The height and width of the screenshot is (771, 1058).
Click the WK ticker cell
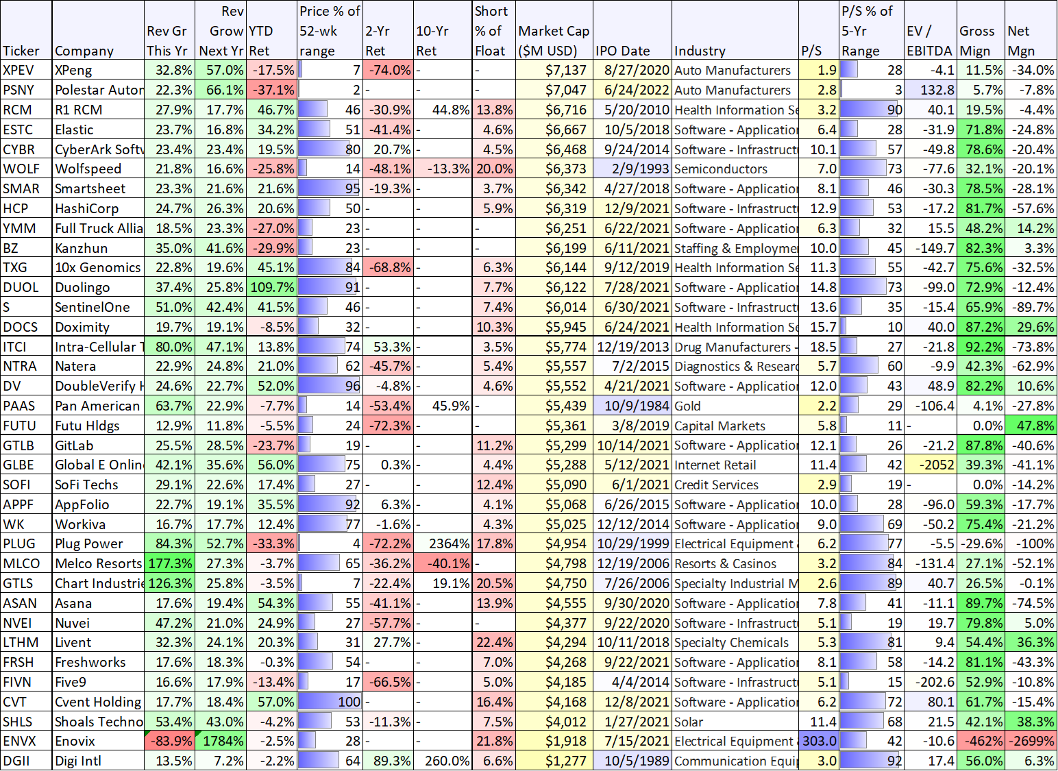26,524
